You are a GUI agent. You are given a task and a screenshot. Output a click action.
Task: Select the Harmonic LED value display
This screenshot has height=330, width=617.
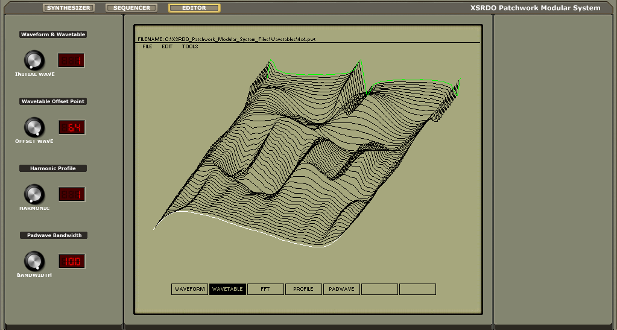point(71,194)
